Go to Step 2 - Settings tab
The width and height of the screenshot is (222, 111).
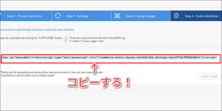[x=82, y=16]
